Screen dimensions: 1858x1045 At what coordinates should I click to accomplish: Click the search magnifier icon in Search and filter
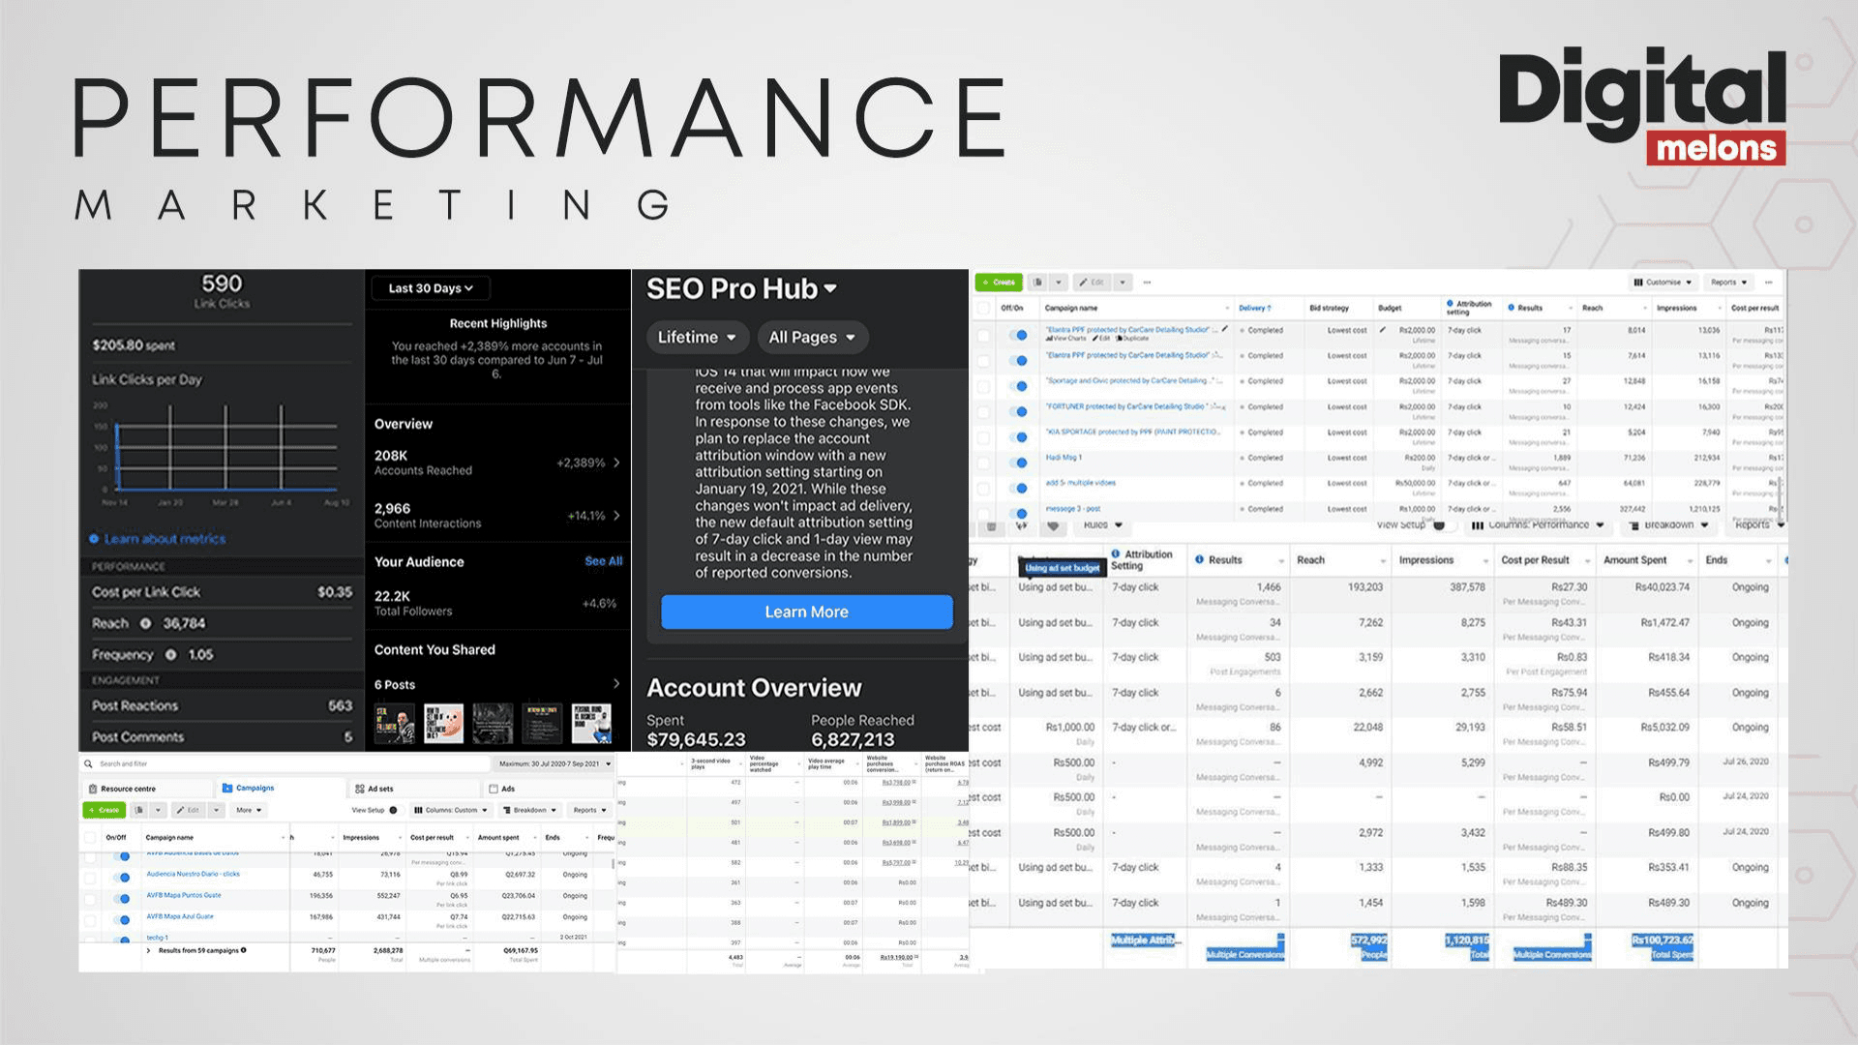point(90,764)
